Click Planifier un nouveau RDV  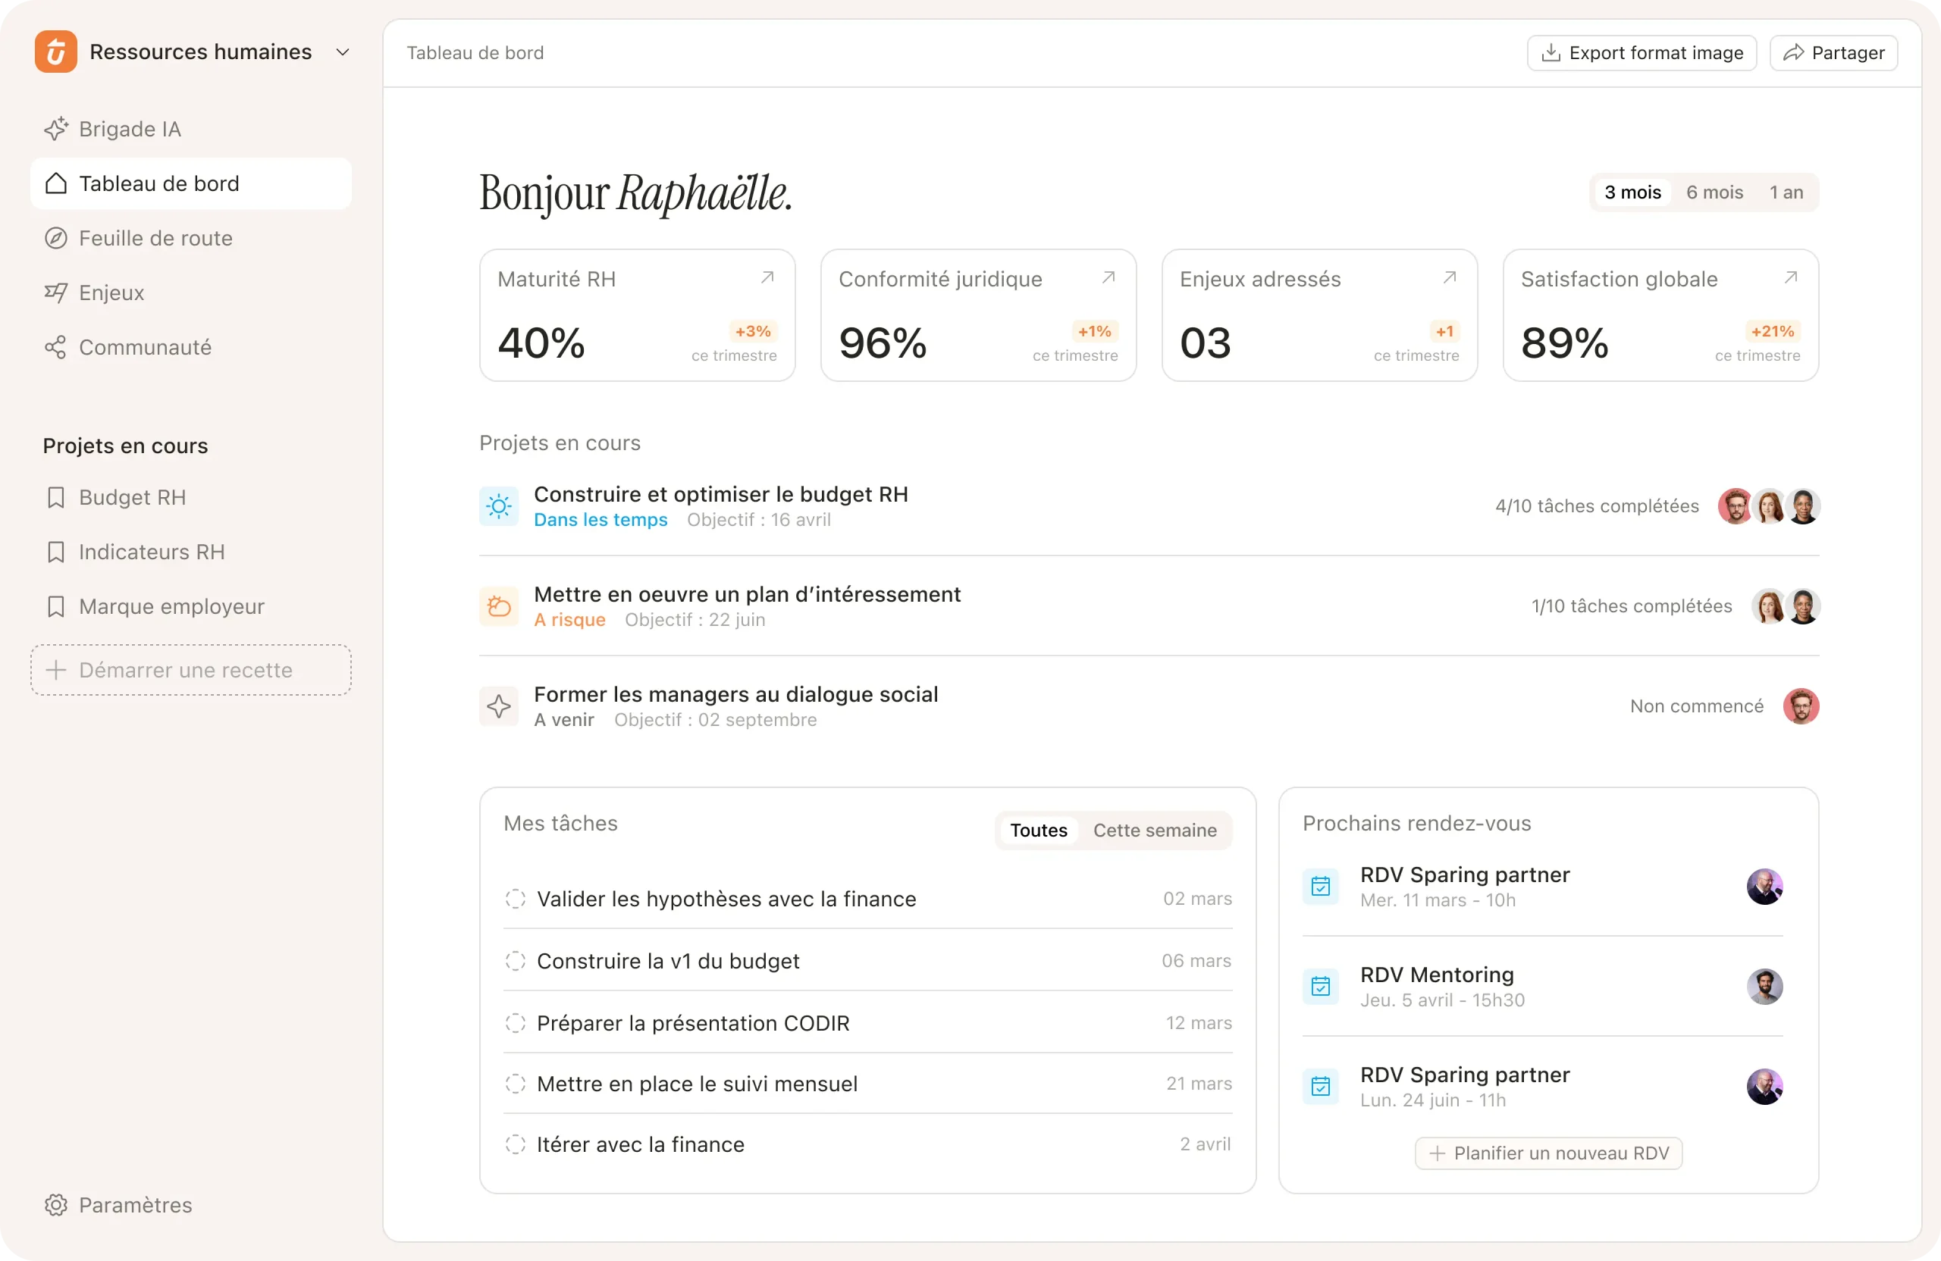tap(1548, 1153)
